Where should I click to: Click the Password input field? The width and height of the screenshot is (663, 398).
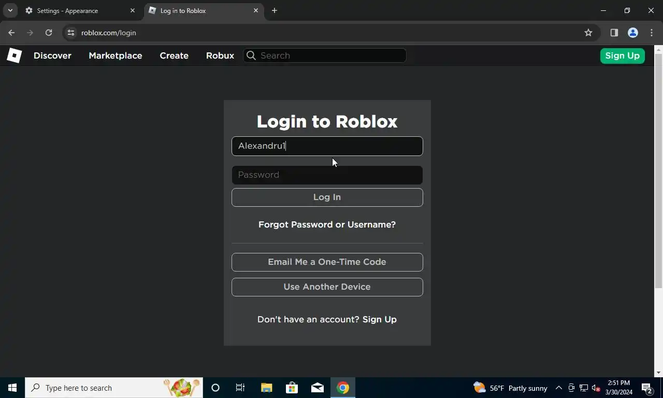pos(327,175)
